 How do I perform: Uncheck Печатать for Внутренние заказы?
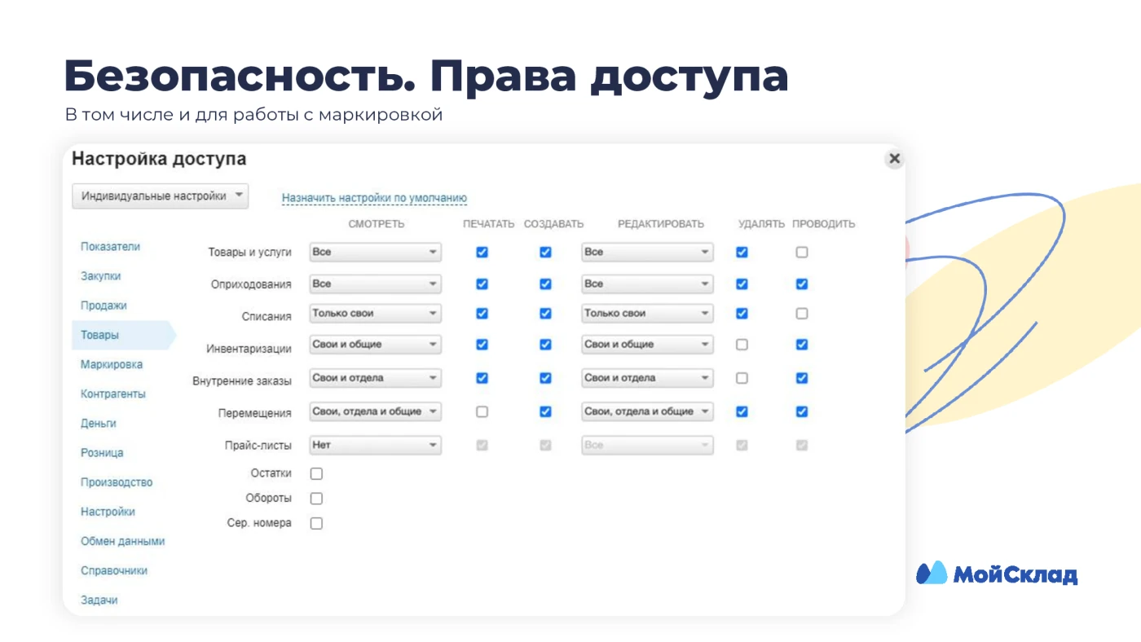[x=482, y=378]
